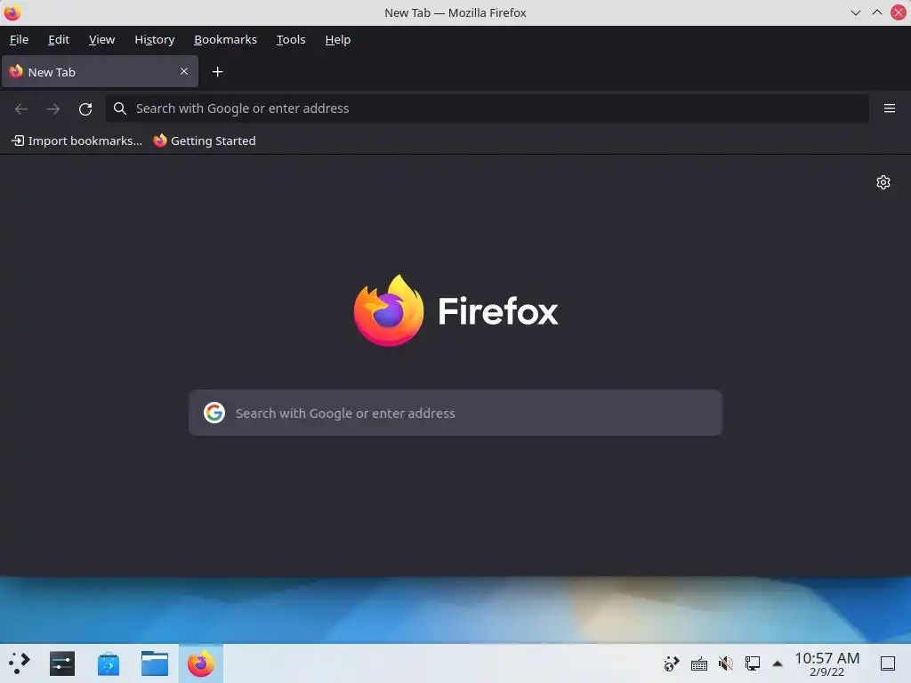This screenshot has height=683, width=911.
Task: Go back using the back arrow
Action: pyautogui.click(x=21, y=108)
